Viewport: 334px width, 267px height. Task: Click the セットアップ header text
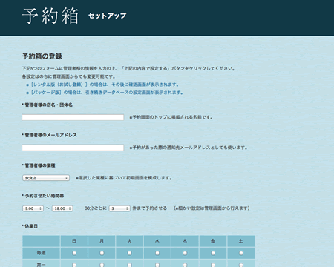point(107,16)
